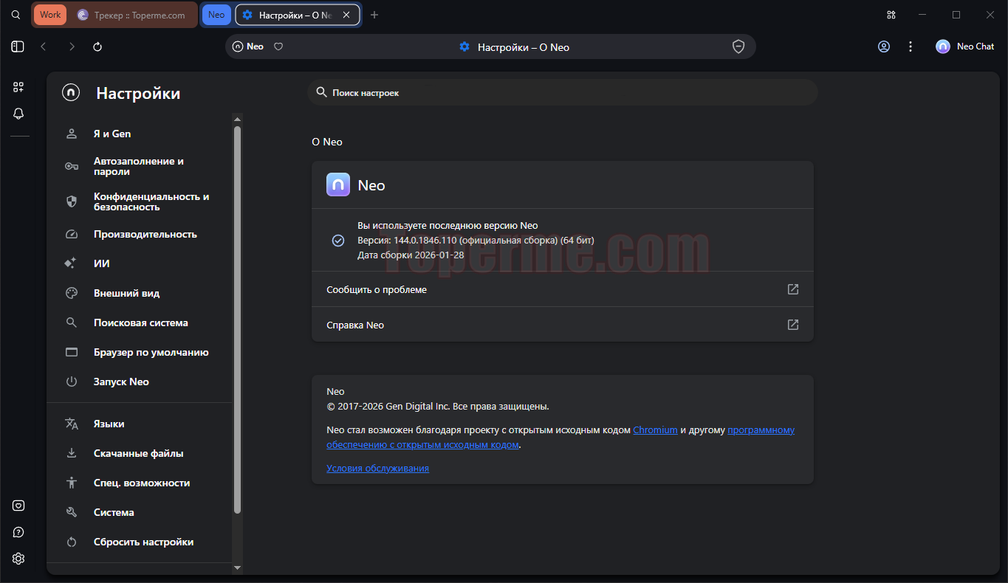Minimize the browser window
The height and width of the screenshot is (583, 1008).
click(922, 15)
